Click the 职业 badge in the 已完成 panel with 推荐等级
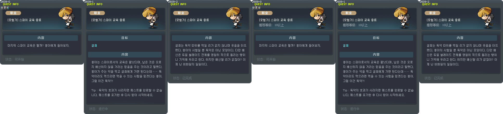This screenshot has width=503, height=114. tap(432, 13)
